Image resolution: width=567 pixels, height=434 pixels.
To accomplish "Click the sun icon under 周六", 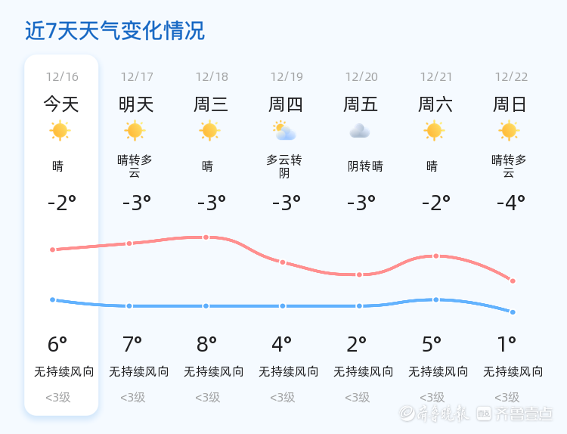I will pyautogui.click(x=434, y=131).
